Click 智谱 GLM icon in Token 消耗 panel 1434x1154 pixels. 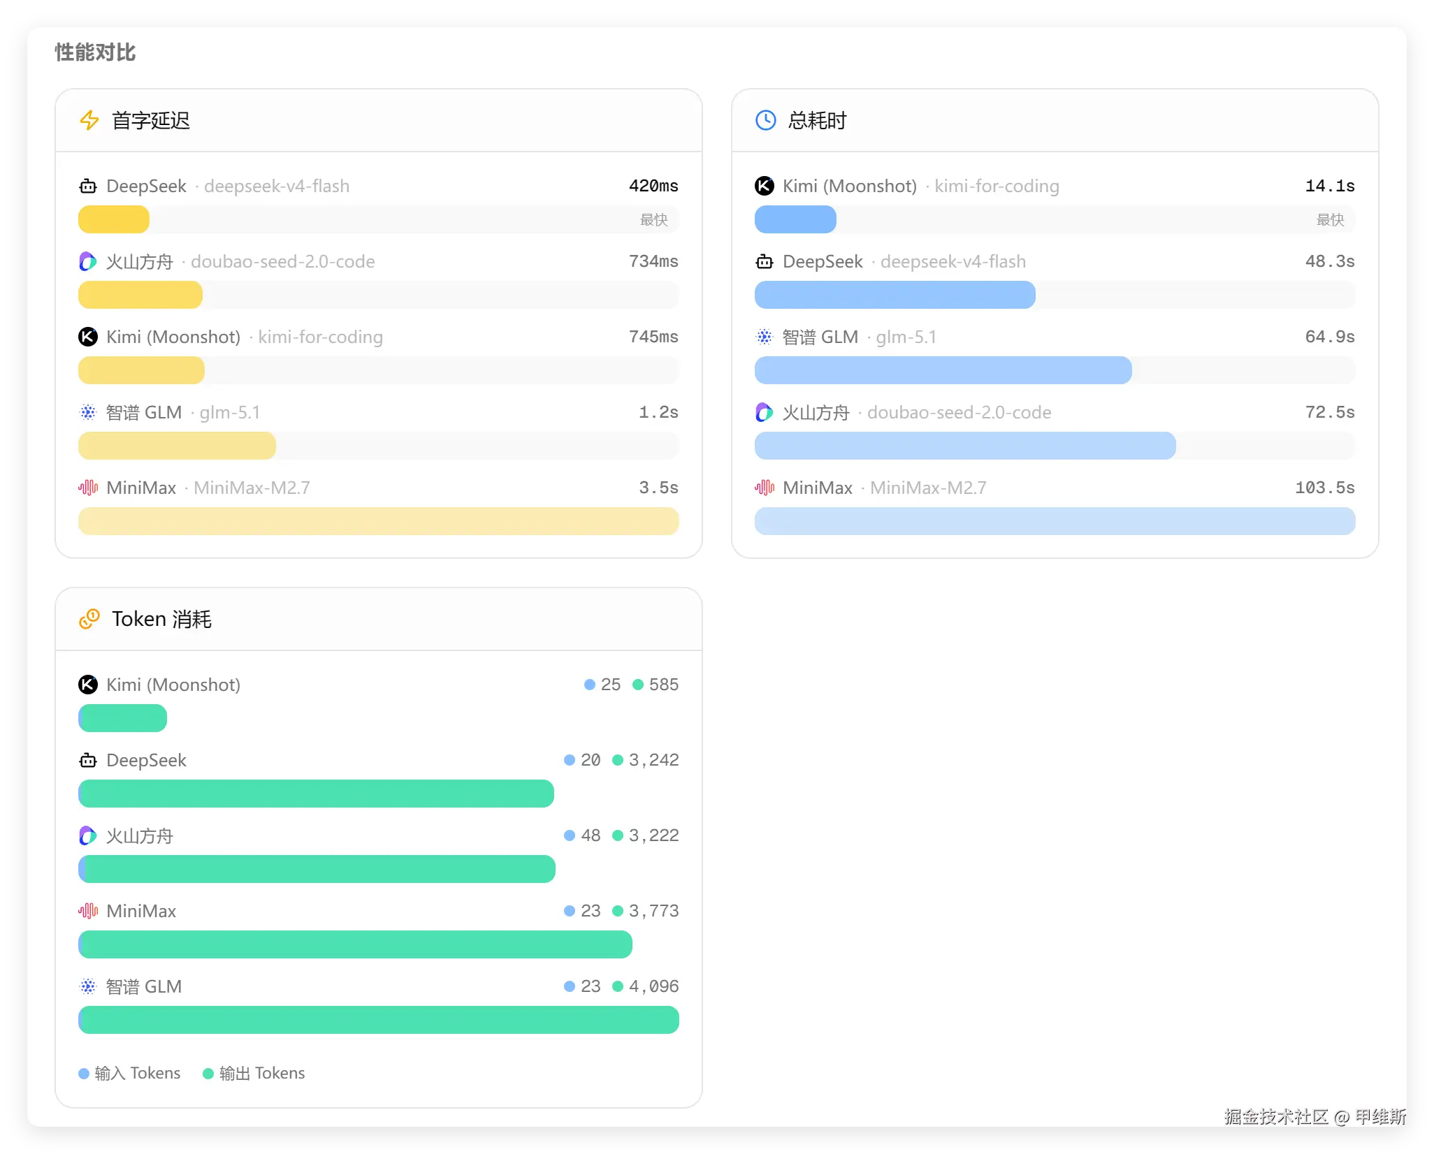(x=88, y=986)
